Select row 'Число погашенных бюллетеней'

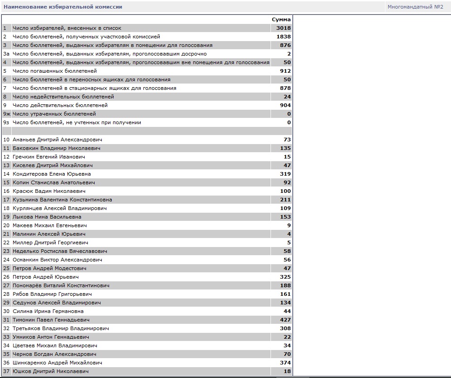(x=55, y=71)
